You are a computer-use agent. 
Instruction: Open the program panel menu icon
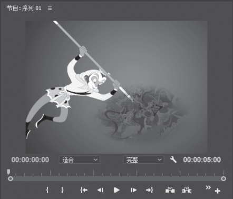pyautogui.click(x=50, y=8)
